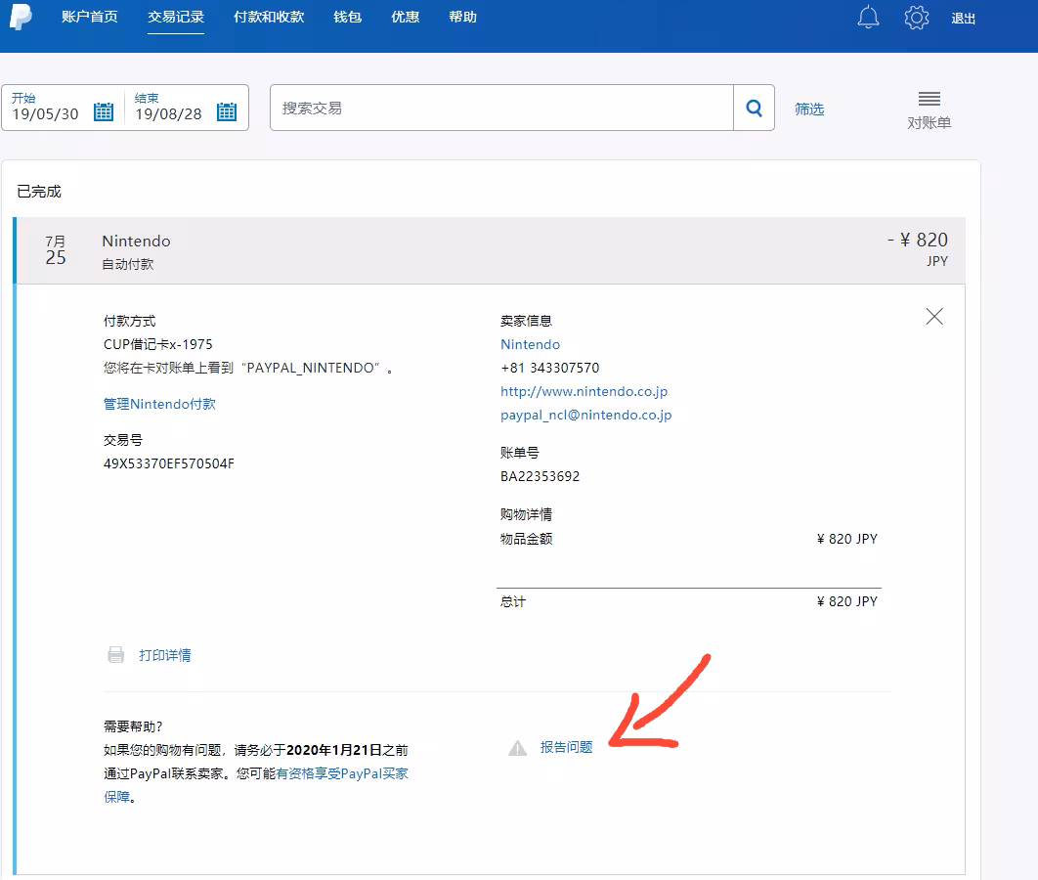Select invoice number BA22353692 text
Viewport: 1038px width, 880px height.
[541, 477]
